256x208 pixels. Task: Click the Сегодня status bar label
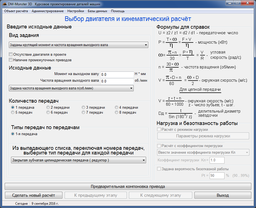(x=21, y=204)
